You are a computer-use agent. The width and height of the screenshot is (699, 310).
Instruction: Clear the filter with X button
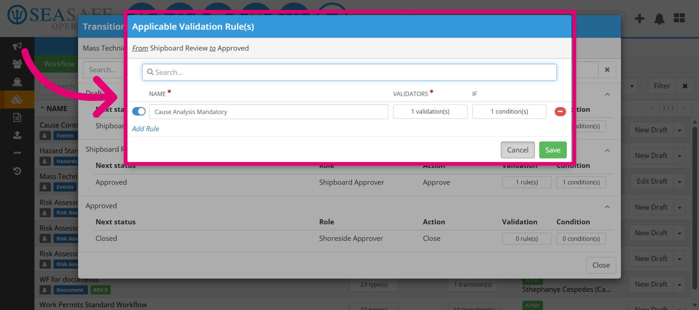[x=685, y=86]
